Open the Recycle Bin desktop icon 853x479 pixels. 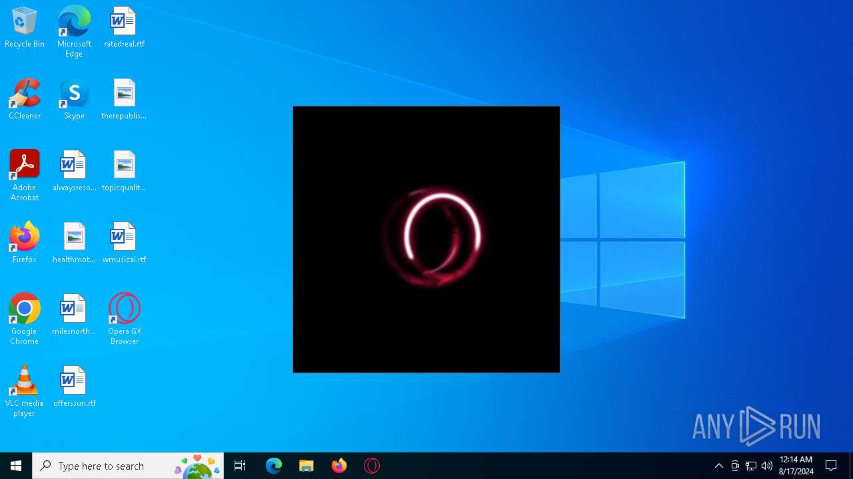coord(25,28)
